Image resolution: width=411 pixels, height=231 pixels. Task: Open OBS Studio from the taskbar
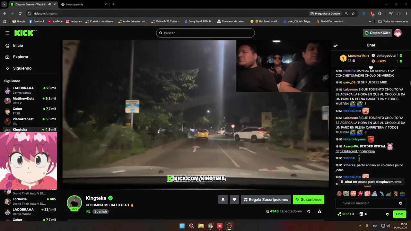click(x=229, y=226)
